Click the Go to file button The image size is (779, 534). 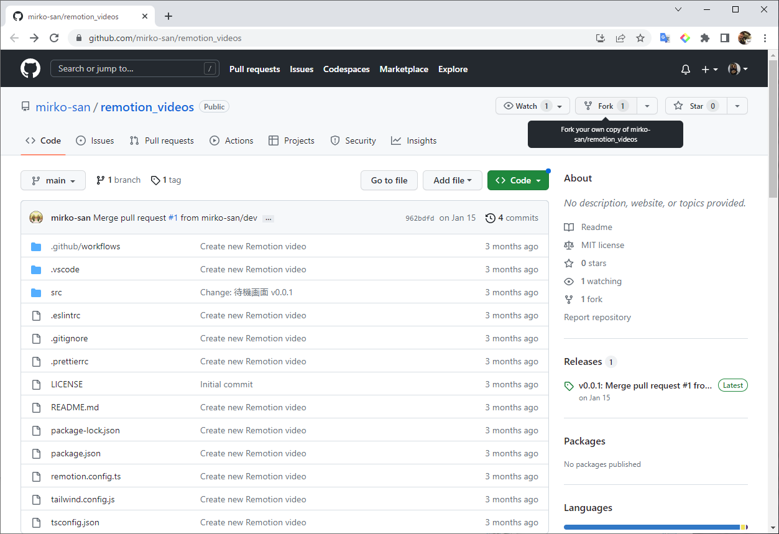389,180
